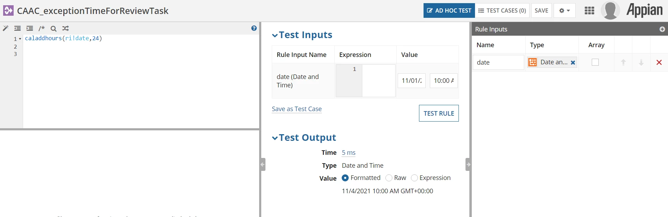Click the Date and Time type icon

click(532, 62)
